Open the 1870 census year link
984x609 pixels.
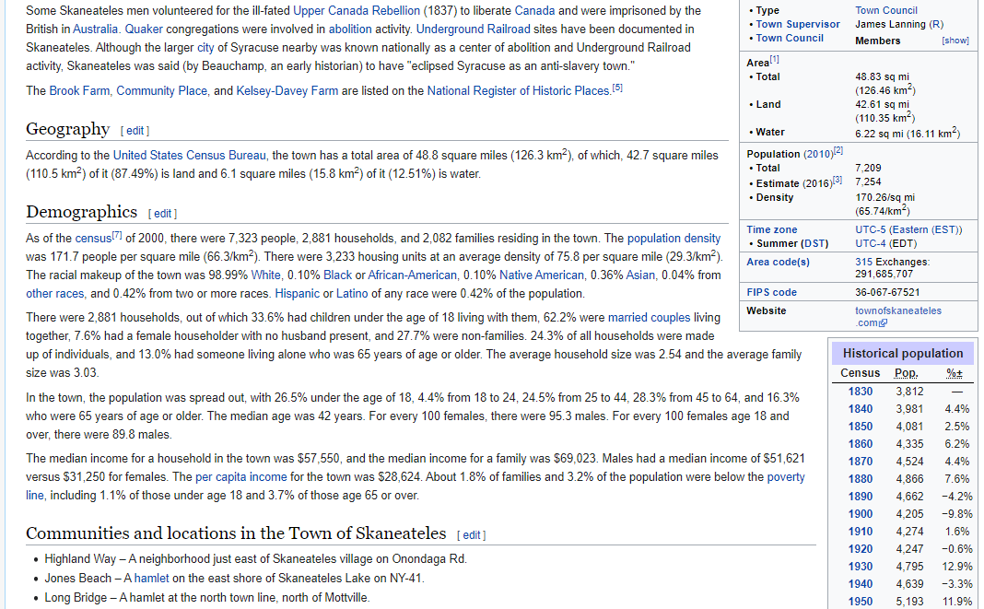click(861, 462)
